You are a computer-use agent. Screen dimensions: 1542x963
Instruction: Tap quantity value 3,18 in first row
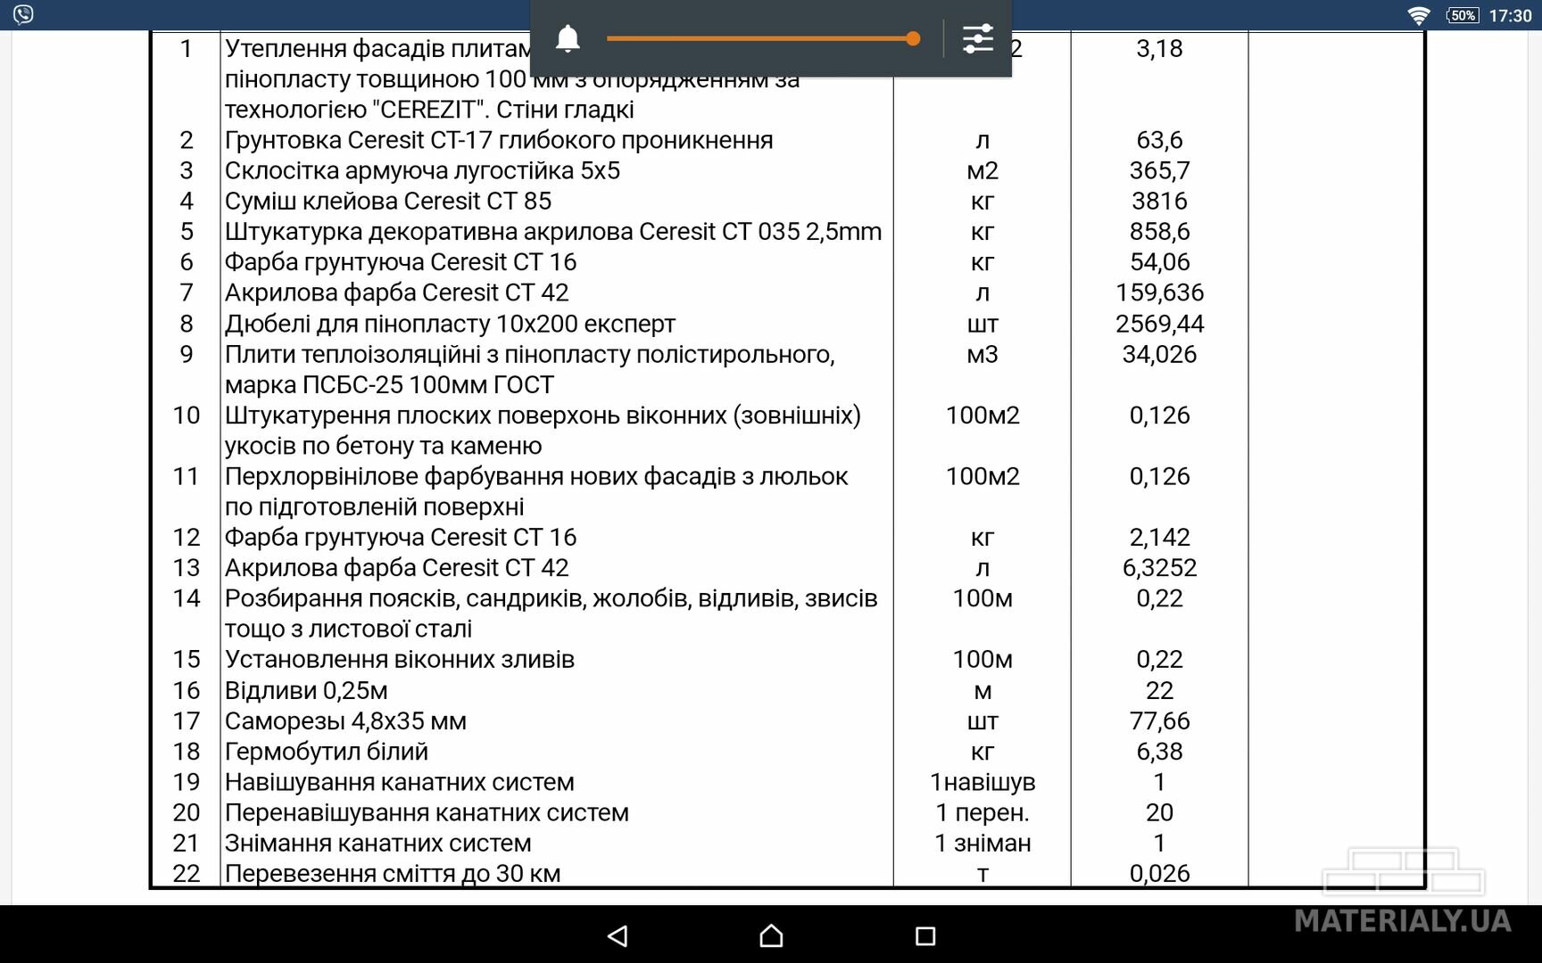1159,48
